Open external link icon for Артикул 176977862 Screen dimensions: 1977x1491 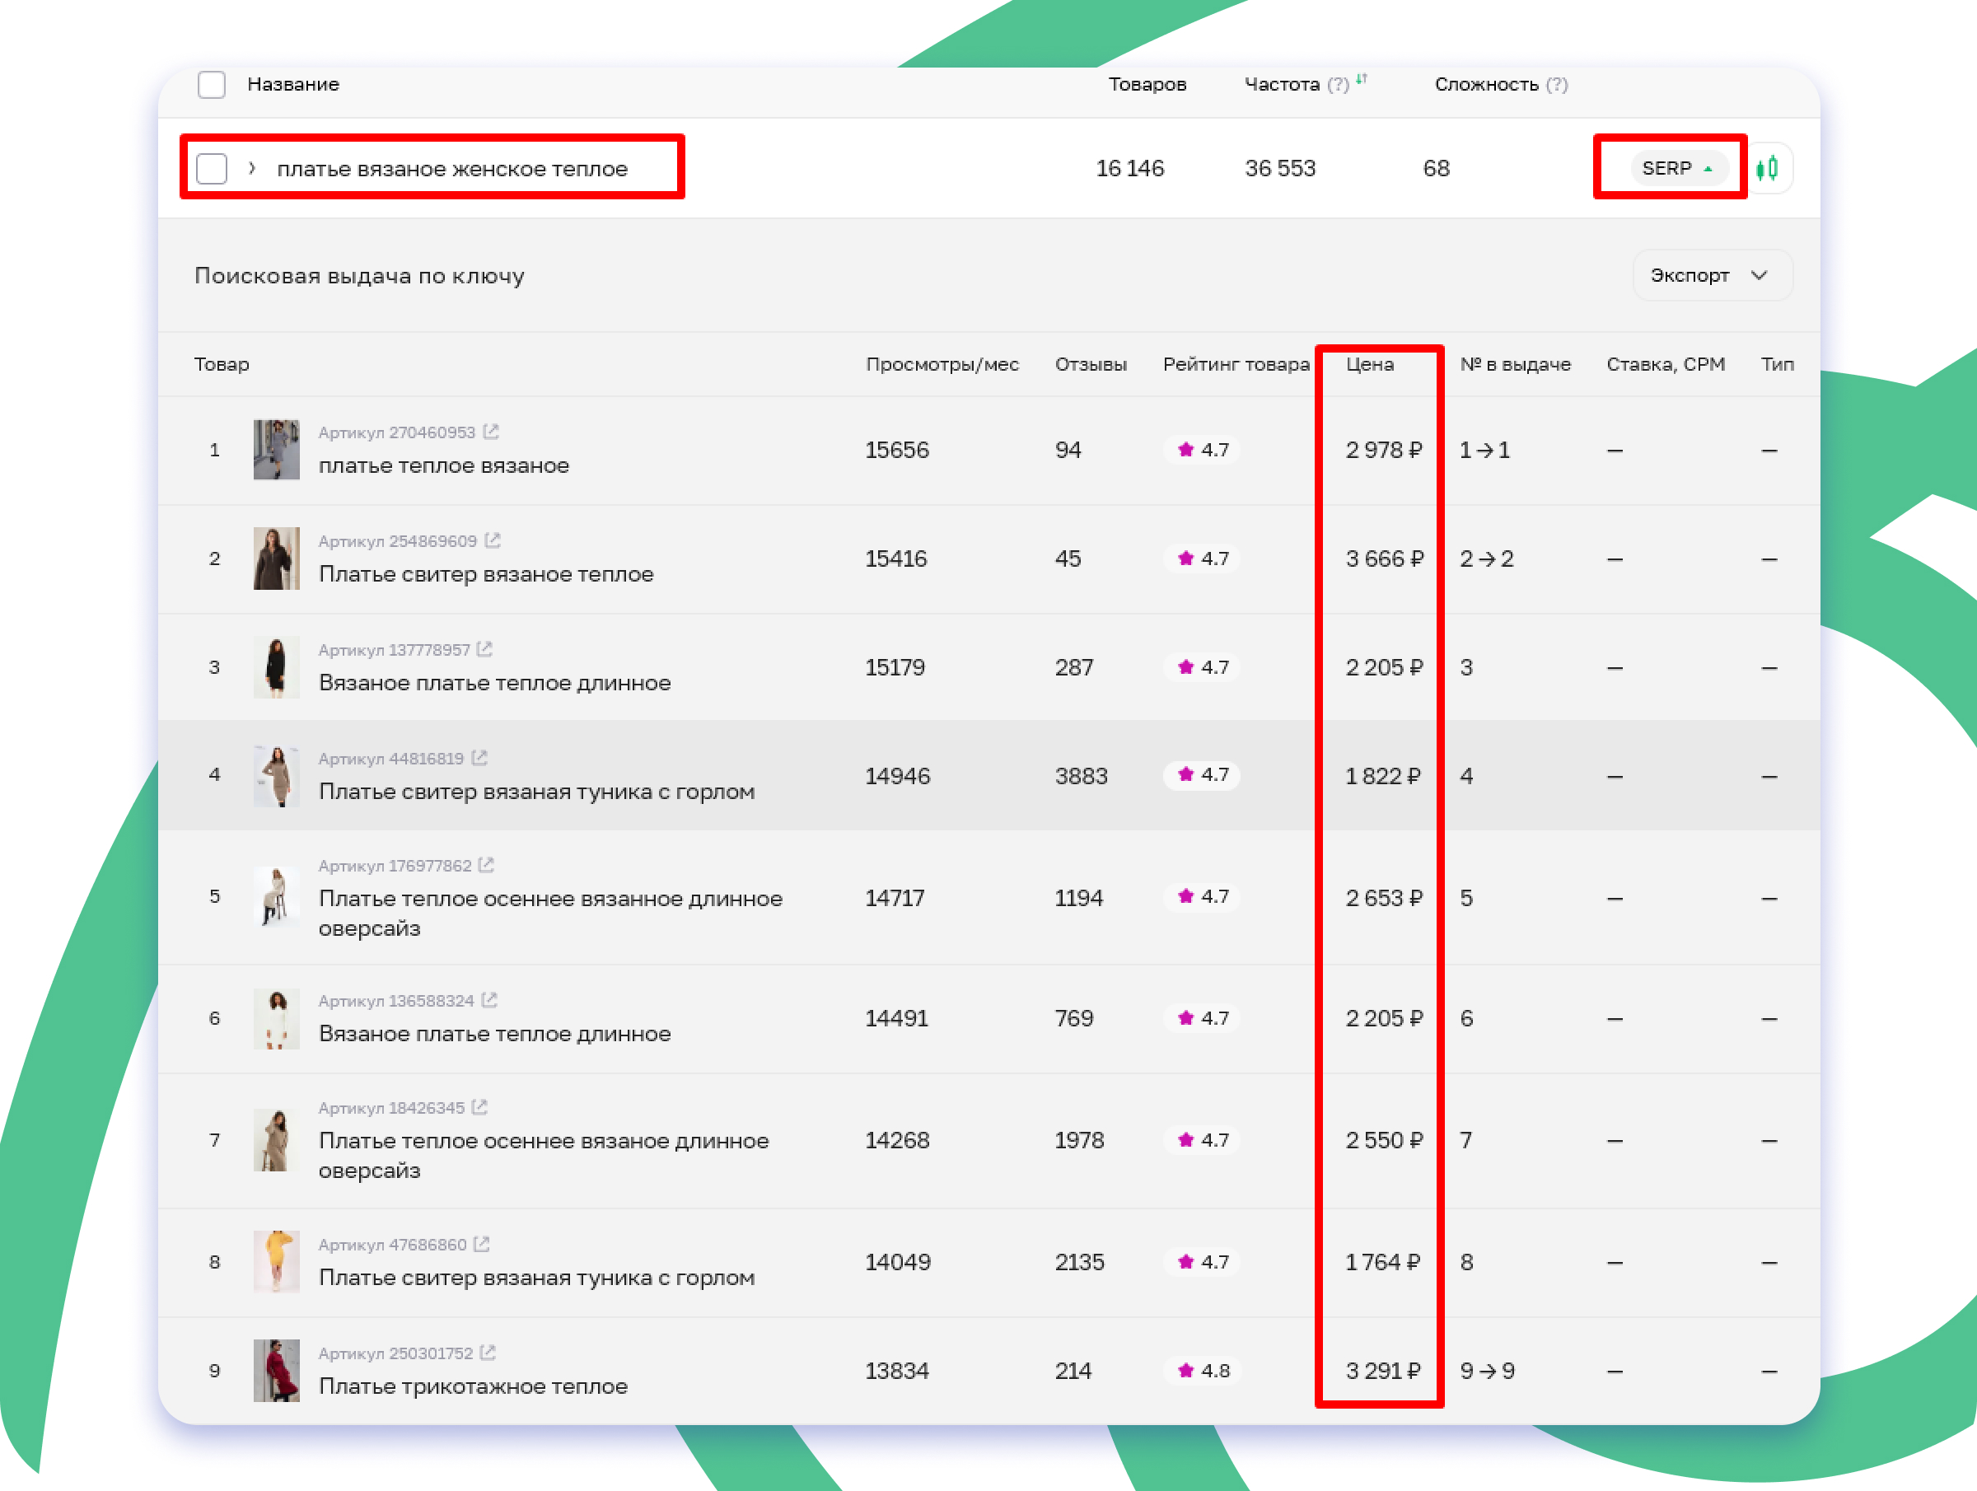(x=486, y=866)
